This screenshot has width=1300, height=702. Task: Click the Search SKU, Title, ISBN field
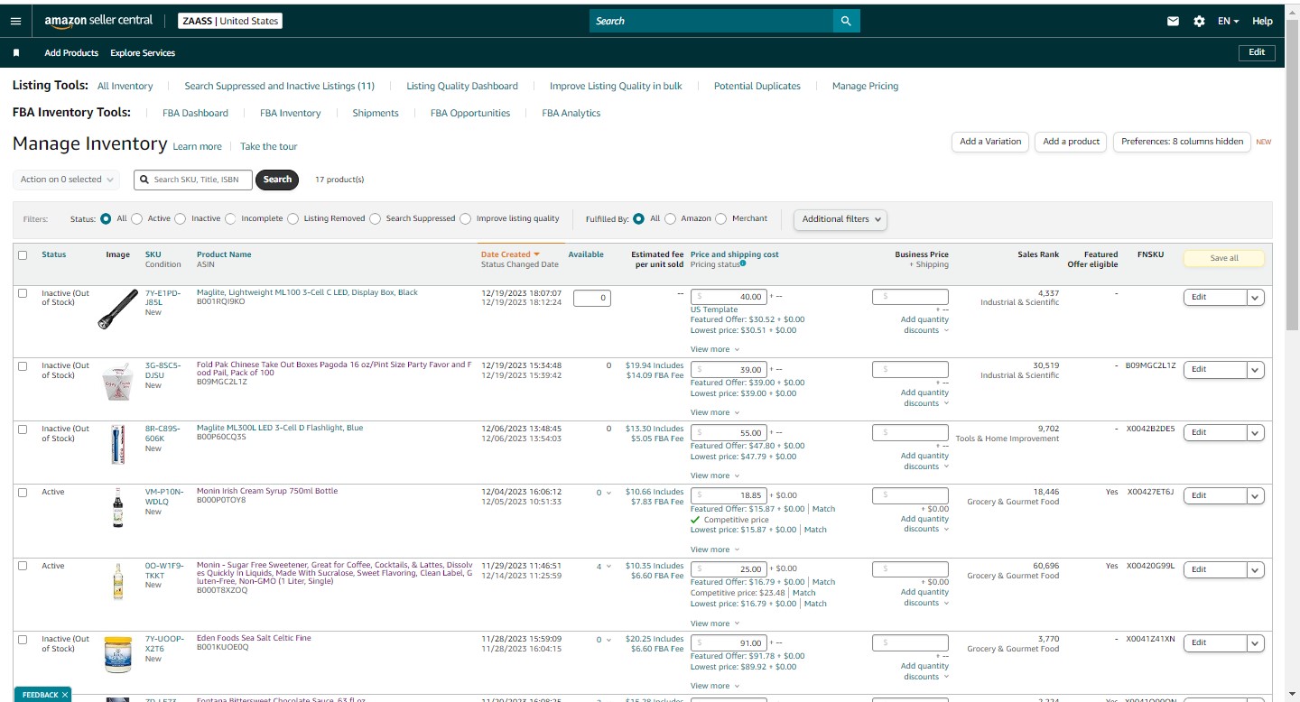point(193,180)
